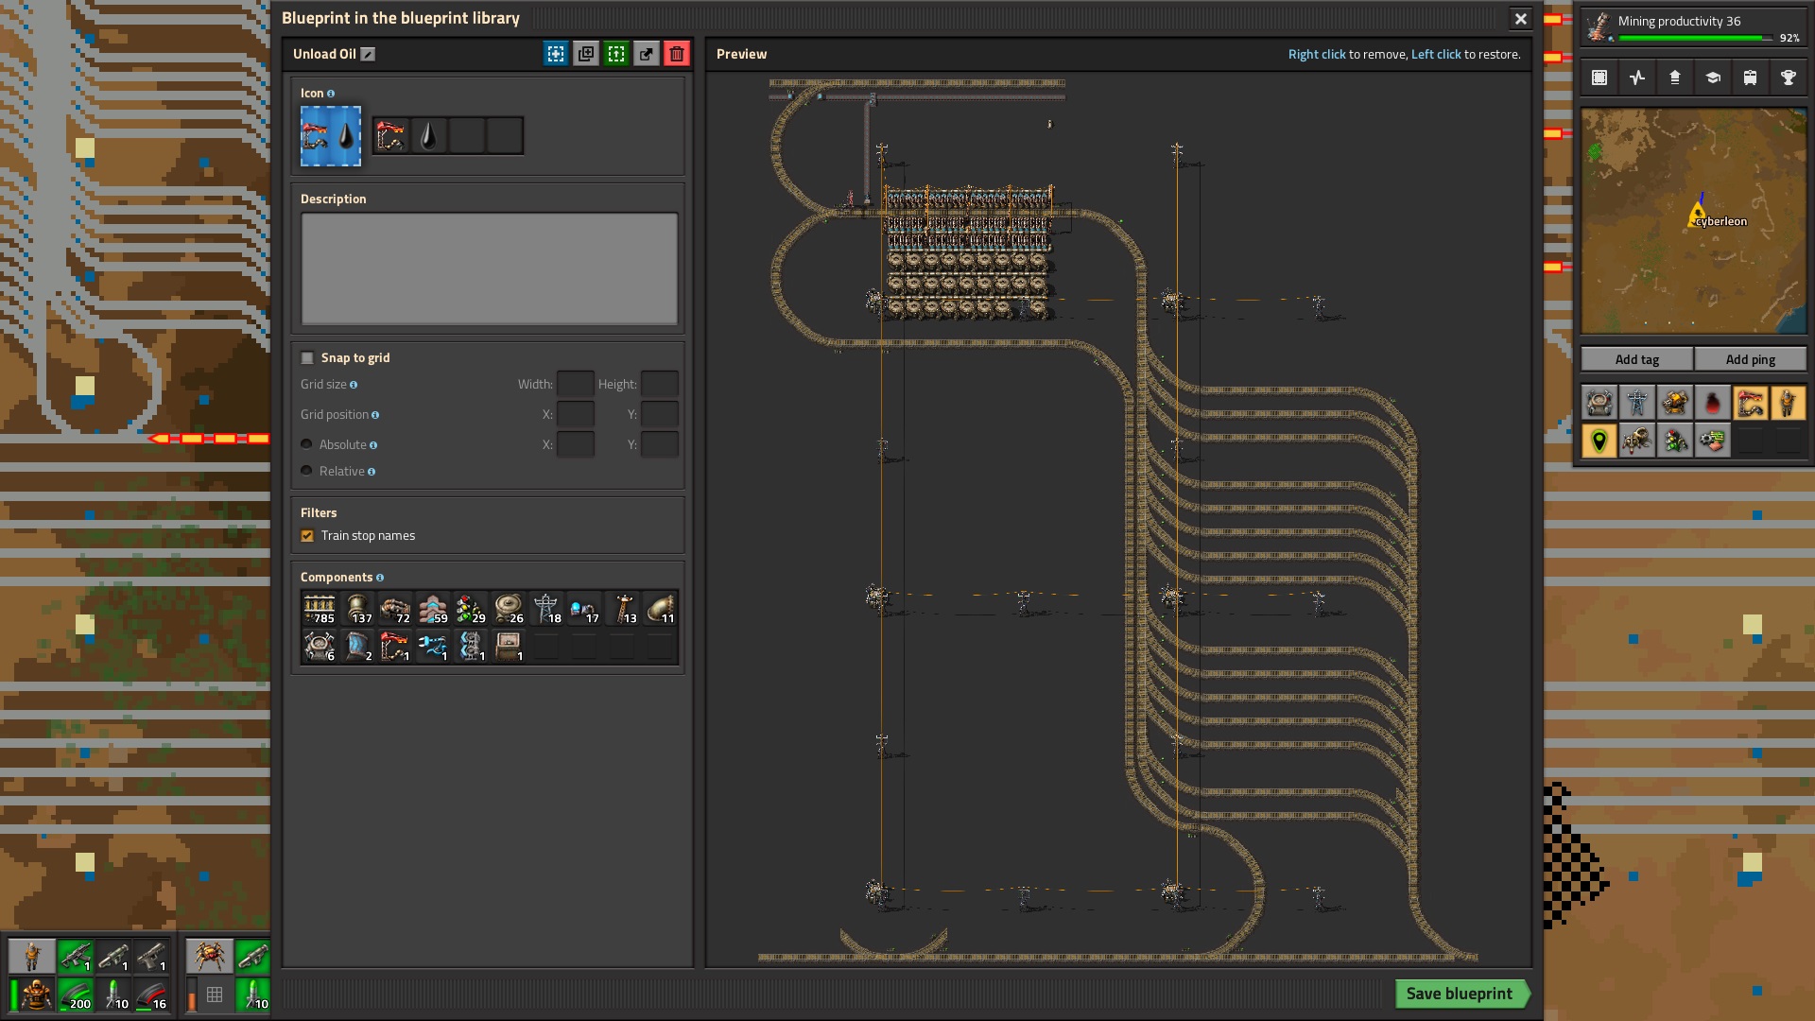Click the export blueprint string icon
The image size is (1815, 1021).
click(x=647, y=54)
